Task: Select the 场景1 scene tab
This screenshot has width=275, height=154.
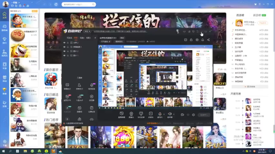Action: click(x=76, y=38)
